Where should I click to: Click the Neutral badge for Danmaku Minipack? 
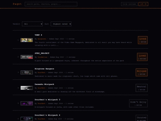142,88
